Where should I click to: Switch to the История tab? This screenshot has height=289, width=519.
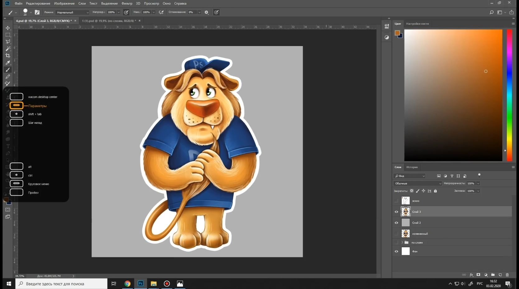point(412,167)
